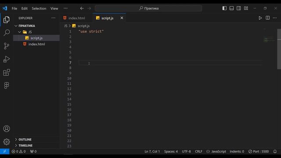Change end of line sequence CRLF
The width and height of the screenshot is (281, 158).
point(198,151)
